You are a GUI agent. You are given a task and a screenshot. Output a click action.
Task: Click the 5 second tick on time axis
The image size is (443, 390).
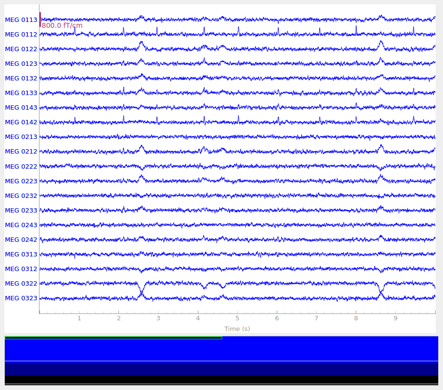point(237,318)
